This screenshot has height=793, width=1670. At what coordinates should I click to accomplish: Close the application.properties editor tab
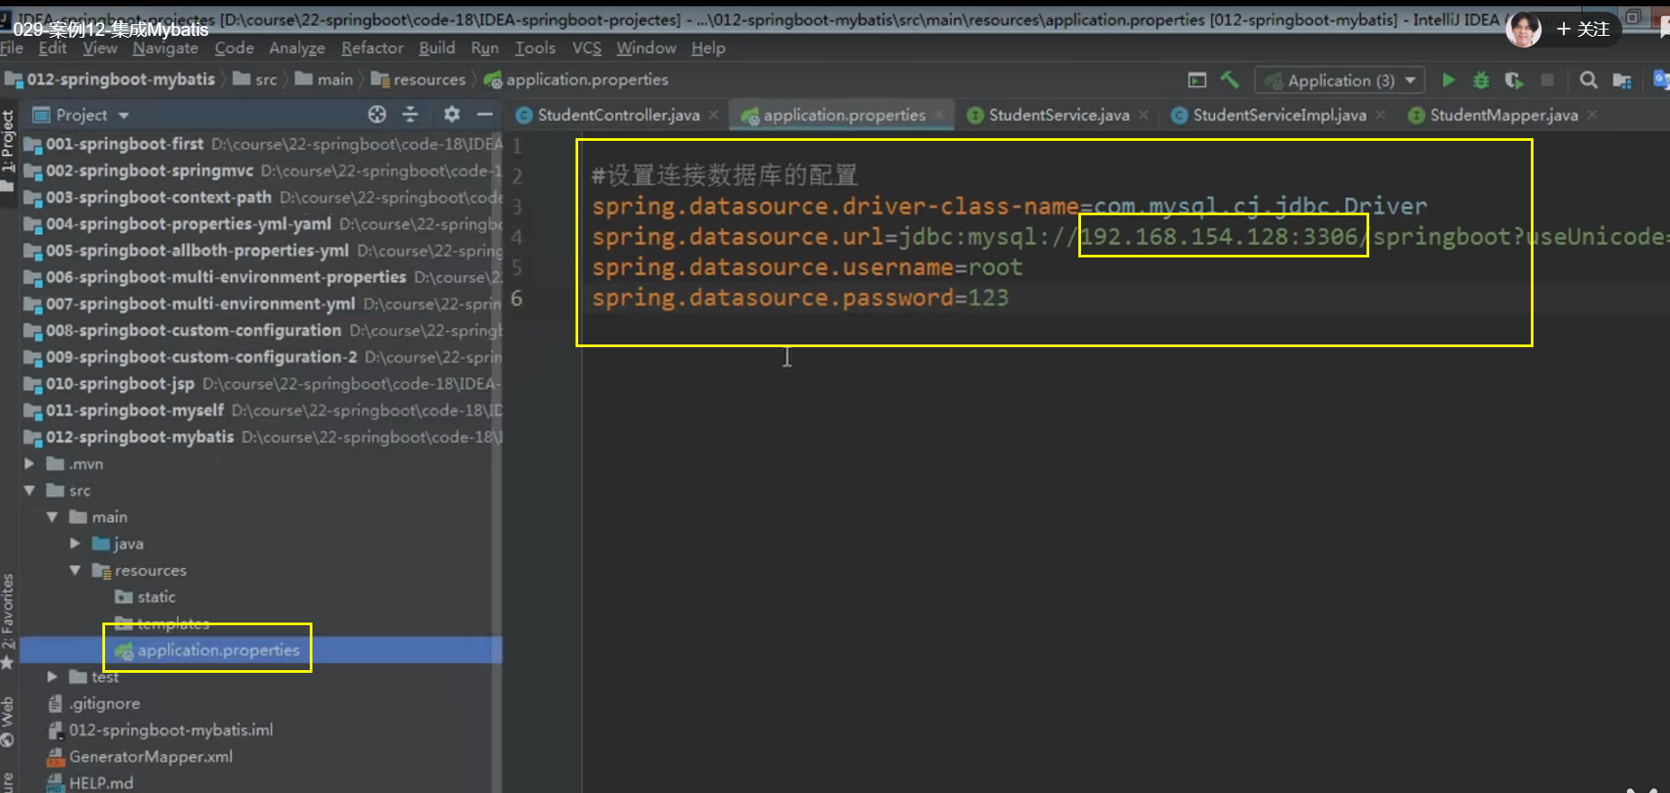point(939,115)
